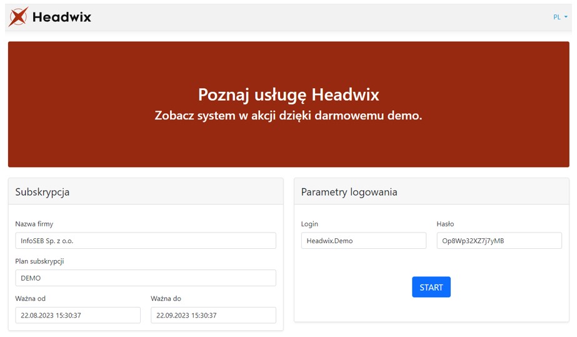Click 'Zobacz system w akcji' subtitle text
Viewport: 577px width, 337px height.
289,116
